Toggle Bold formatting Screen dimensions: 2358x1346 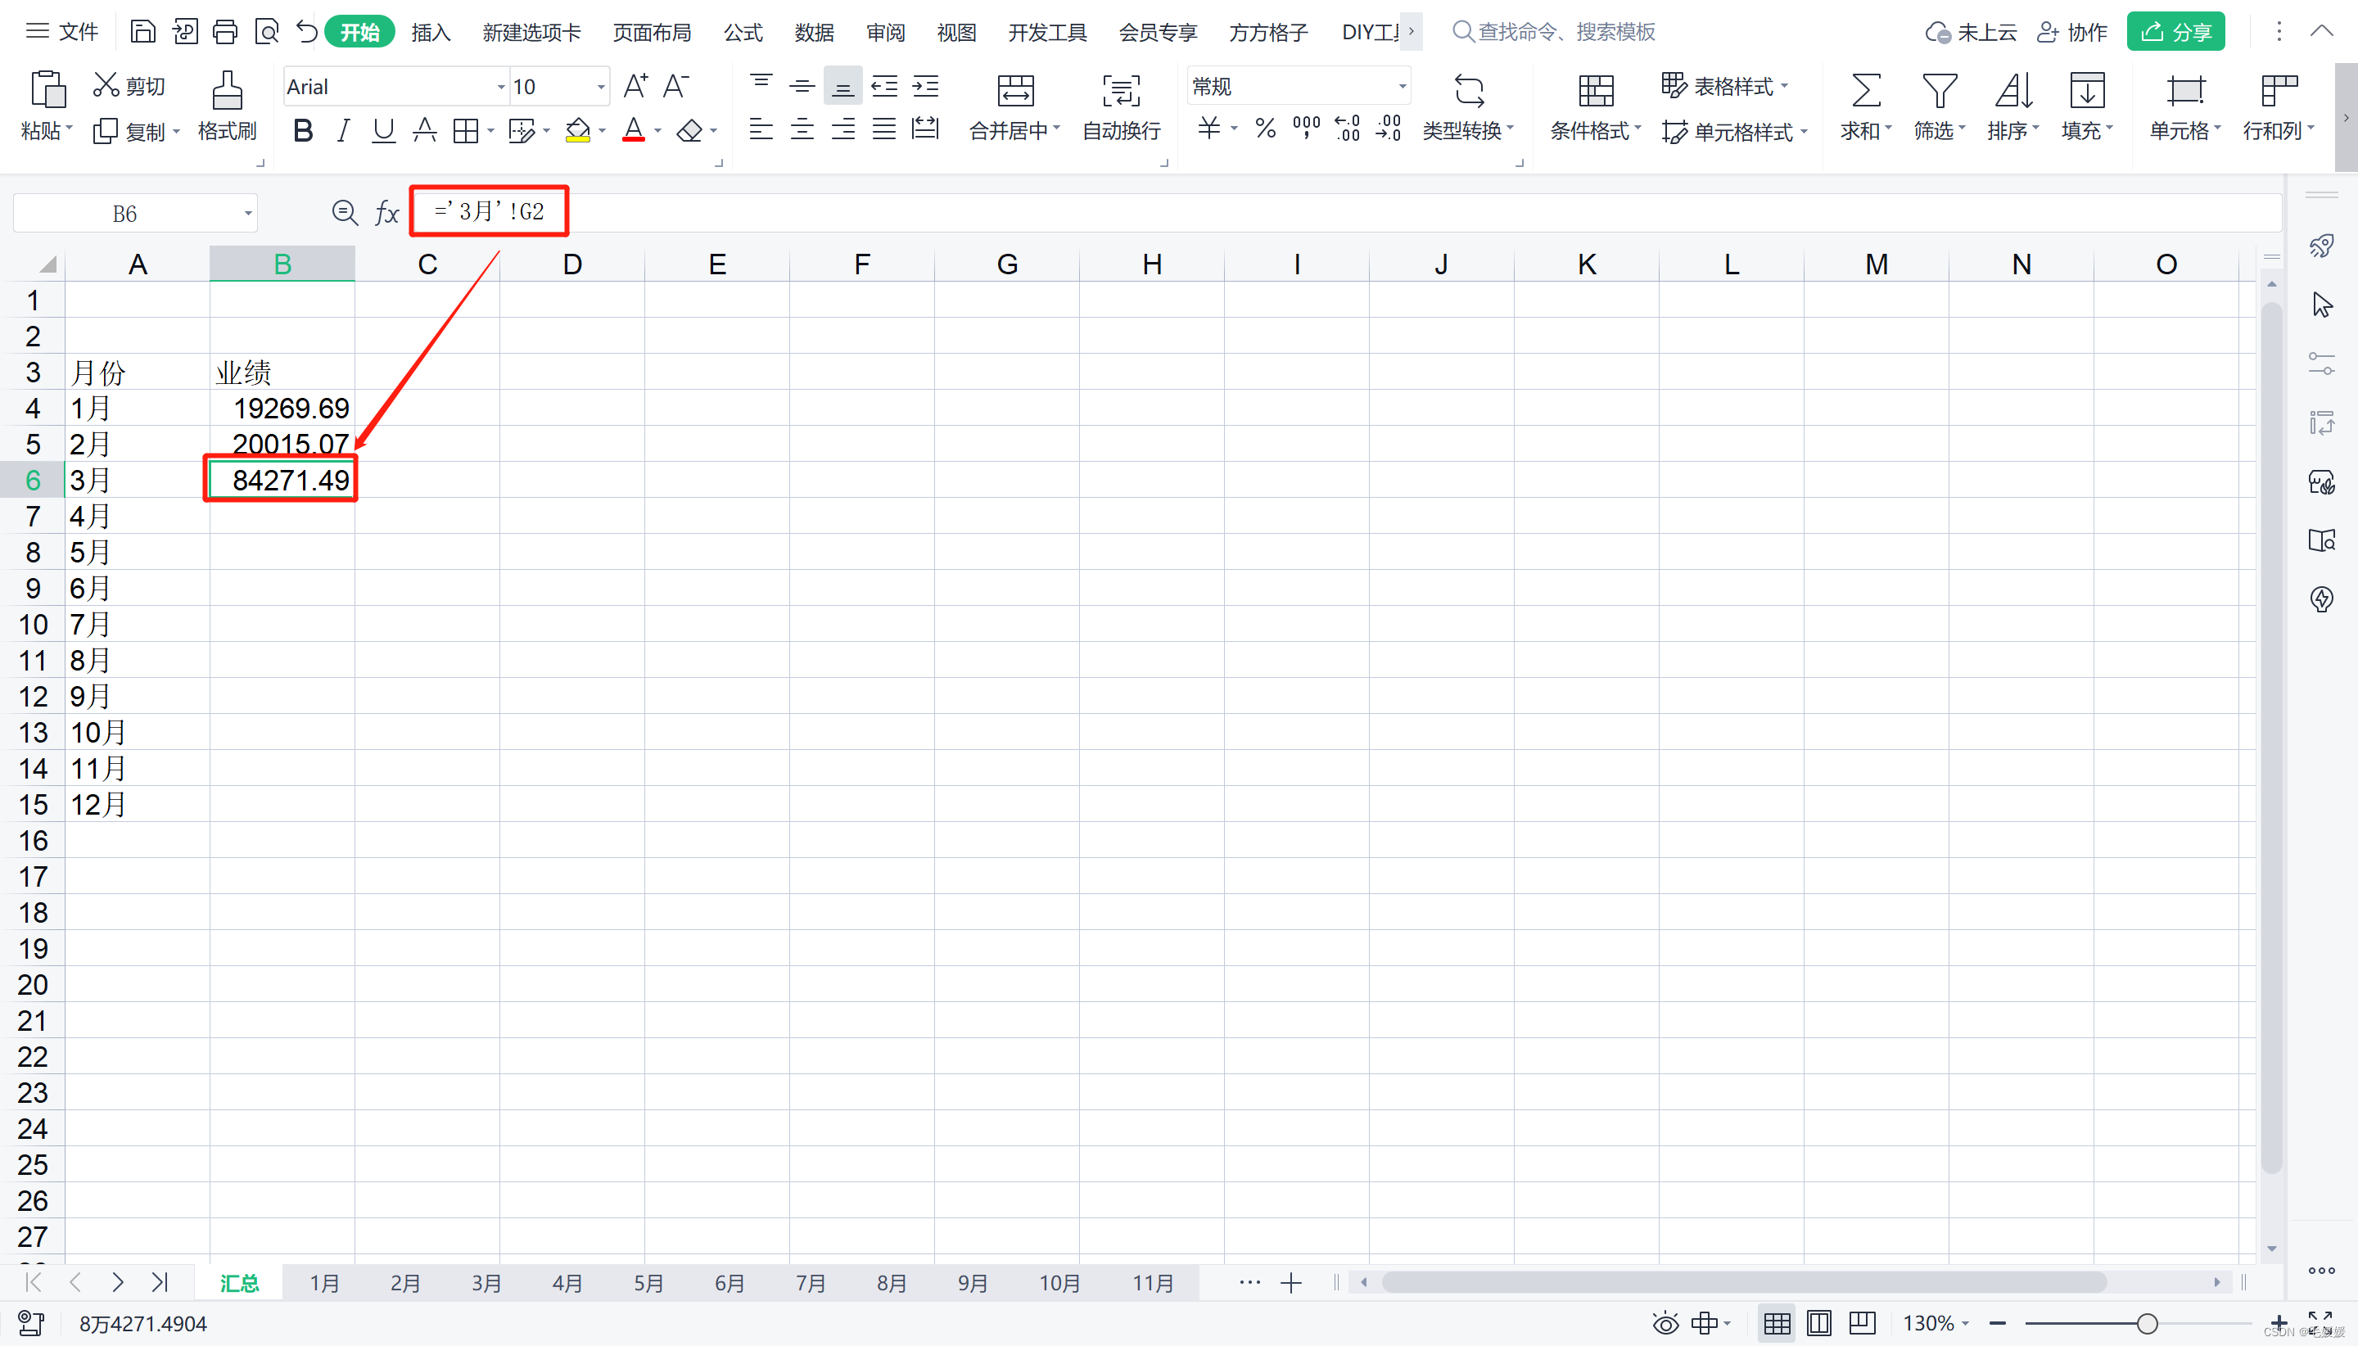pos(302,130)
